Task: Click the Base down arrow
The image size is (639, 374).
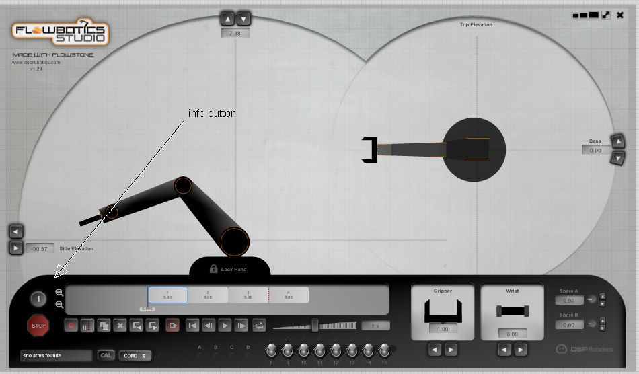Action: click(617, 158)
